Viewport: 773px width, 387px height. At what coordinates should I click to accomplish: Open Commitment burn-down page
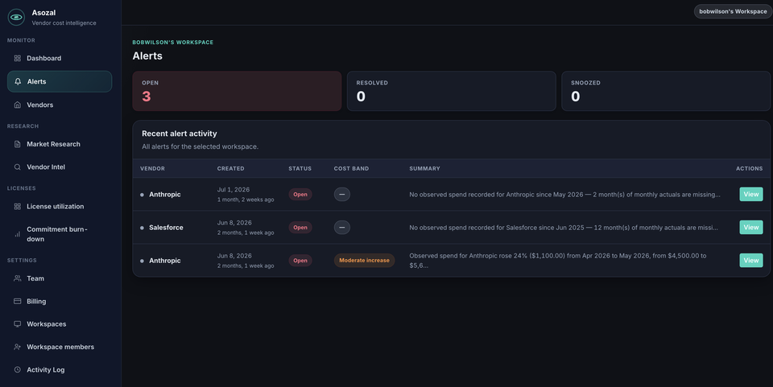click(x=60, y=234)
